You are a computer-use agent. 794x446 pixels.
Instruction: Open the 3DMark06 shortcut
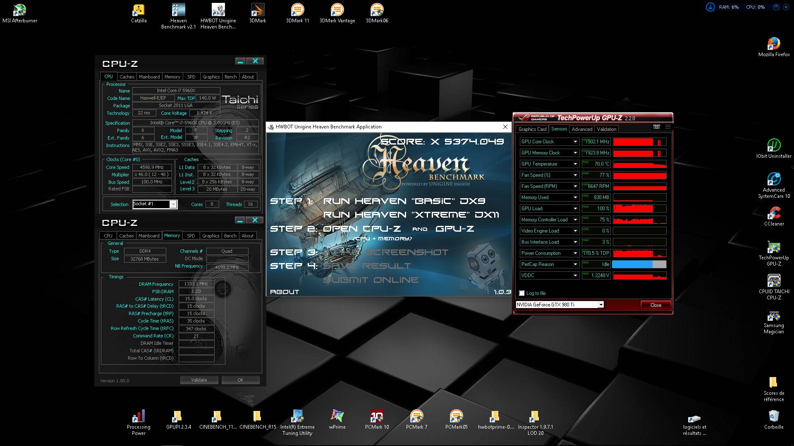(377, 13)
